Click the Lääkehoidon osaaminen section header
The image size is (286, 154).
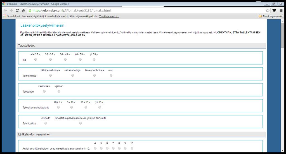coord(141,134)
